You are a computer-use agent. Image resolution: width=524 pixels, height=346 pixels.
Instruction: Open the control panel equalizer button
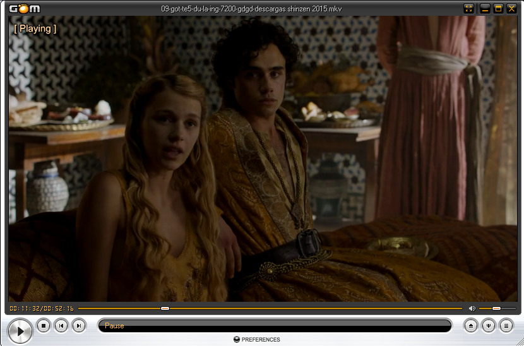[489, 326]
